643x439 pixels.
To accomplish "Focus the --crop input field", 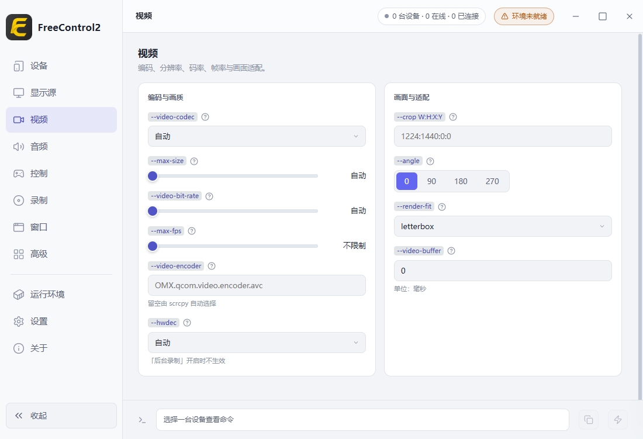I will [503, 136].
